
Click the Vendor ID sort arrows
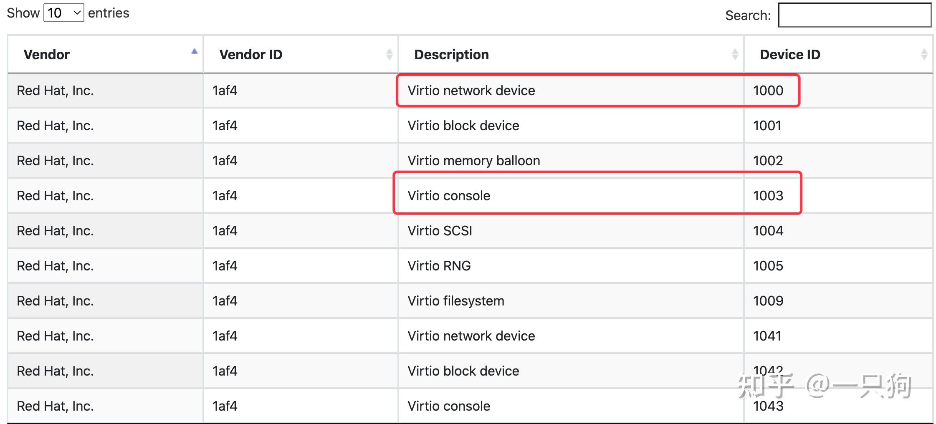point(389,54)
